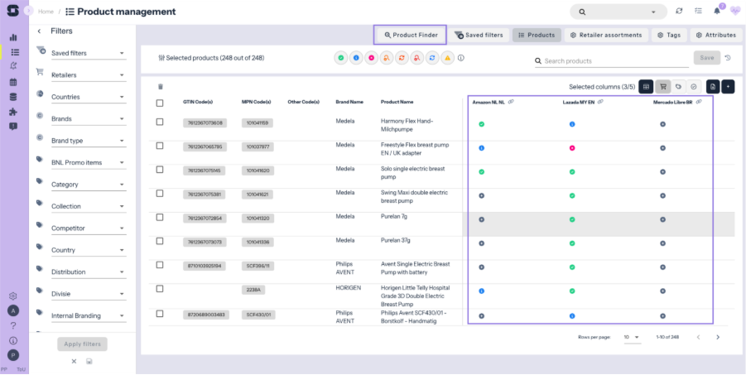
Task: Open the database icon in left sidebar
Action: point(13,97)
